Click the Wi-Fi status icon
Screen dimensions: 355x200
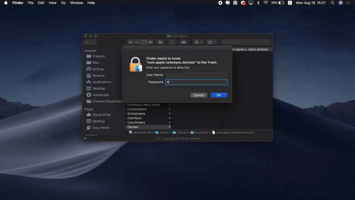[x=266, y=3]
